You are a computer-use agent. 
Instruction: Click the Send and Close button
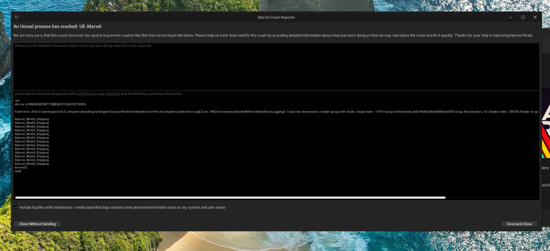[519, 224]
